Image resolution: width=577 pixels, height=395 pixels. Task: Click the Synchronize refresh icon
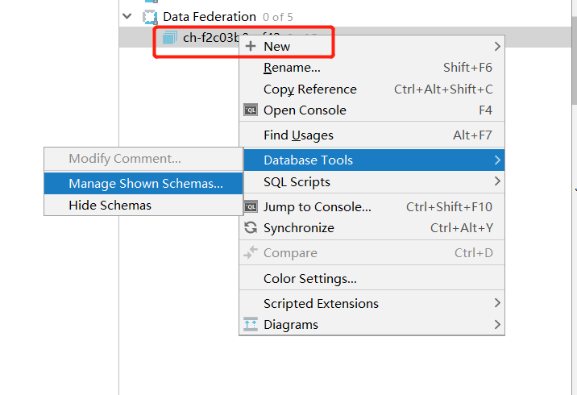(x=251, y=228)
